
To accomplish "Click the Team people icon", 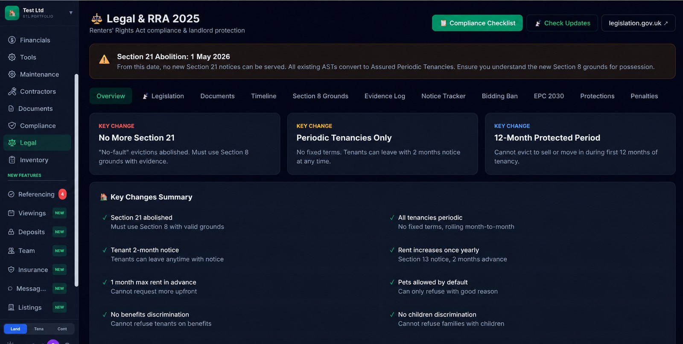I will (x=11, y=251).
